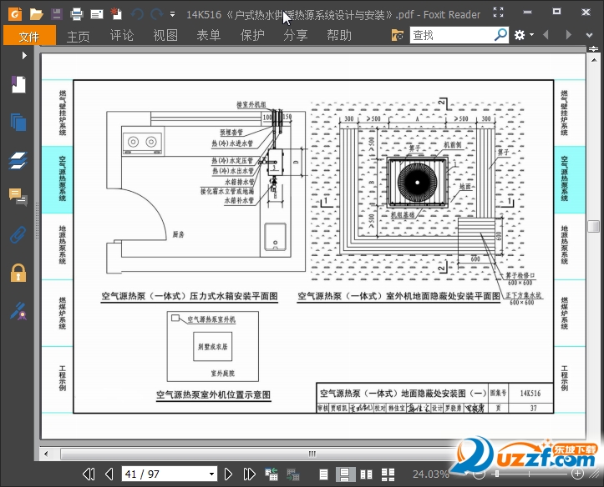This screenshot has height=487, width=604.
Task: Switch to the 视图 tab
Action: tap(165, 35)
